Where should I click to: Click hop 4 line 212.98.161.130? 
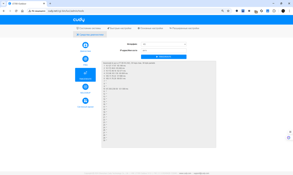pos(116,73)
